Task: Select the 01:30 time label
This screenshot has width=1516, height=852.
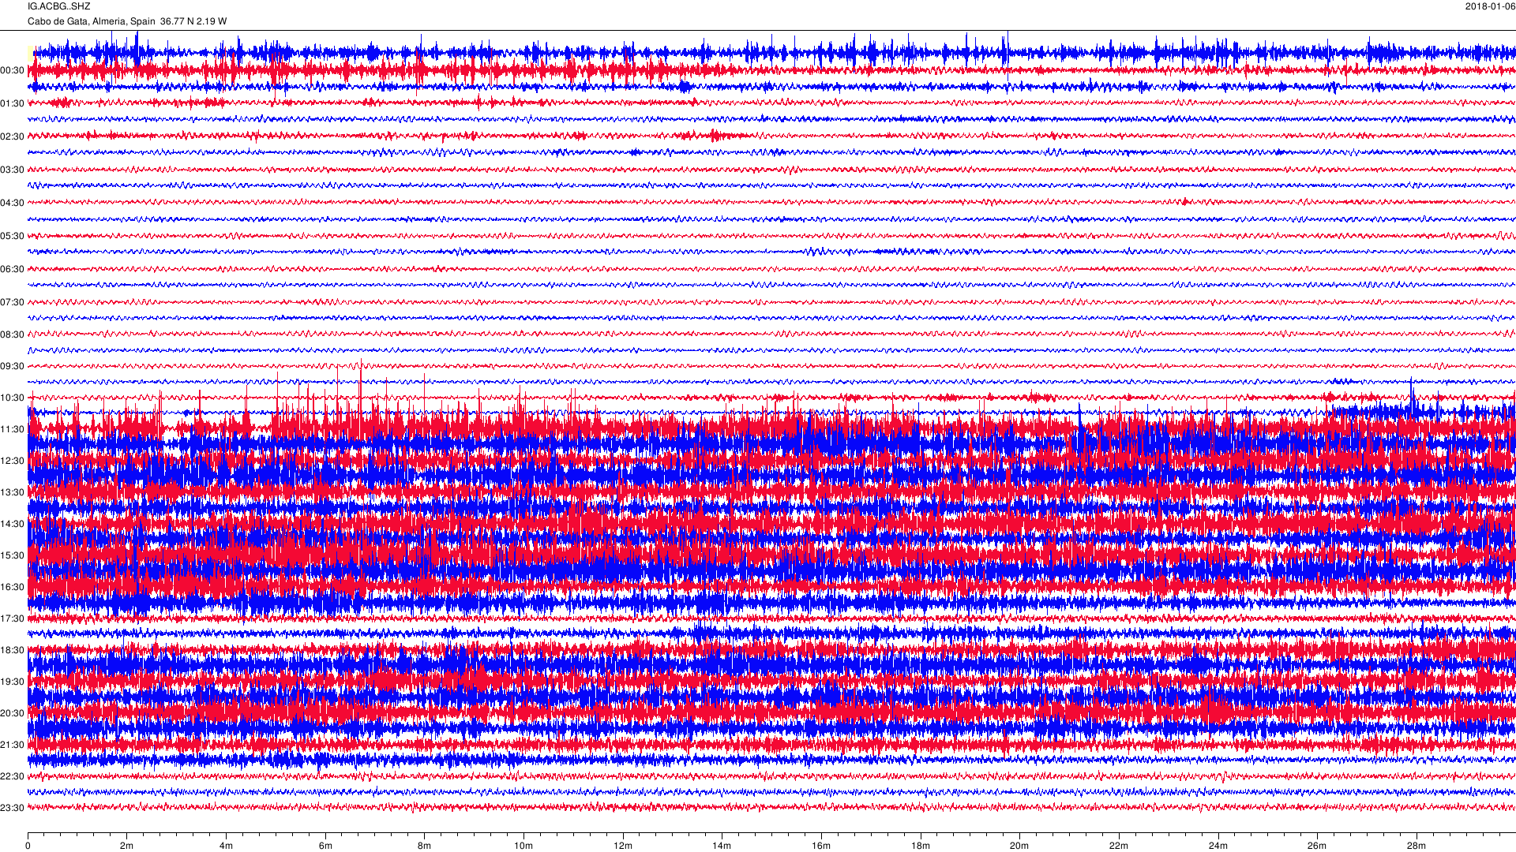Action: click(x=13, y=104)
